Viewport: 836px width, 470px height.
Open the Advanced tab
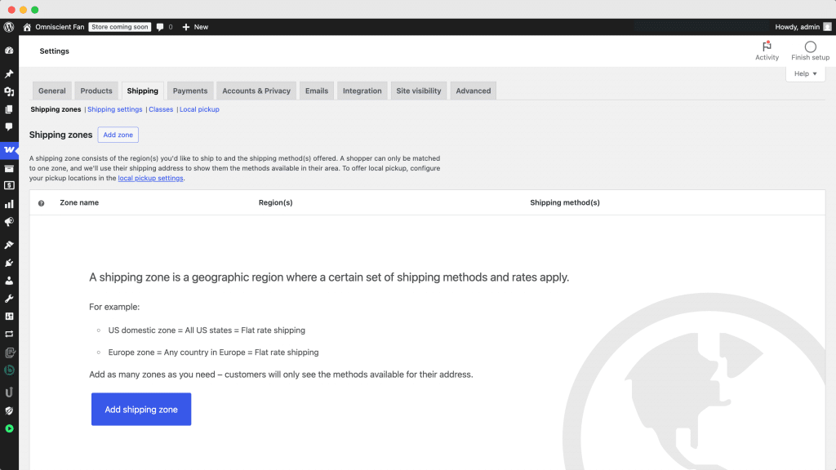pos(473,91)
